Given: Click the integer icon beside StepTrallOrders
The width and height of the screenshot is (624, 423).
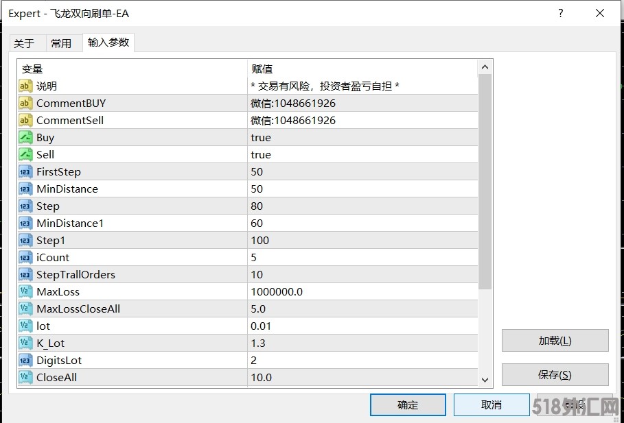Looking at the screenshot, I should point(25,274).
